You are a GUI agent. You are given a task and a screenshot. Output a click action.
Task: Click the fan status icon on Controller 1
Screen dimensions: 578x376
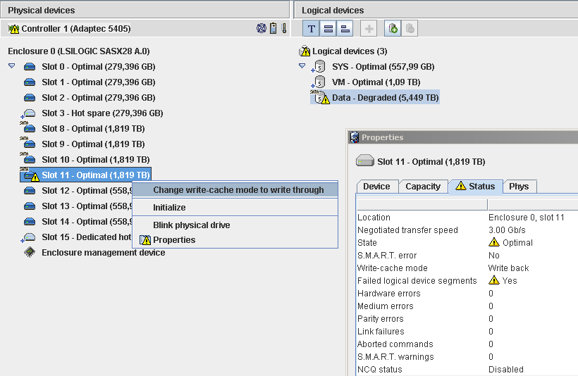click(262, 29)
